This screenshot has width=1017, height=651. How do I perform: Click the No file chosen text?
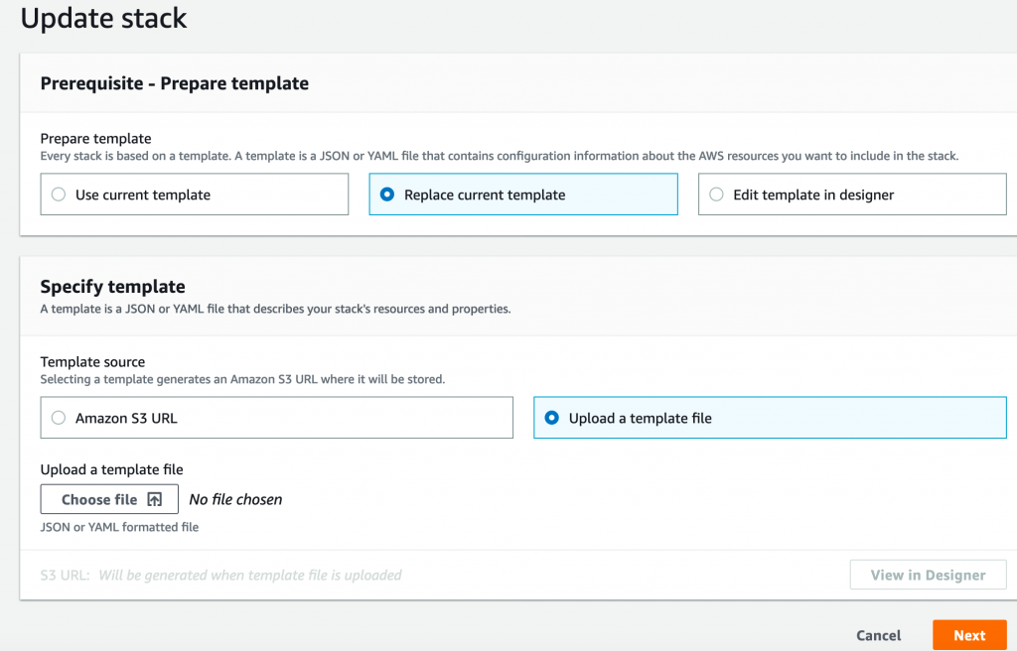(x=235, y=500)
